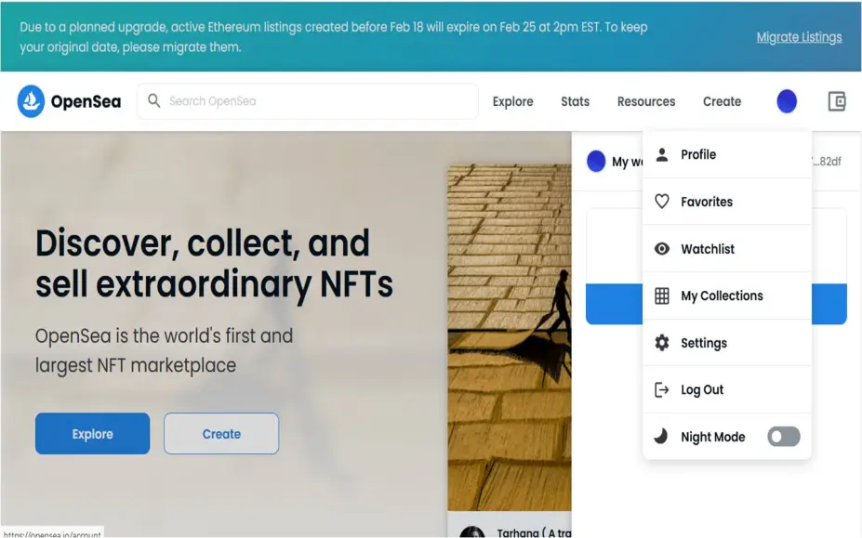Viewport: 862px width, 538px height.
Task: Click the Night Mode moon icon
Action: tap(661, 437)
